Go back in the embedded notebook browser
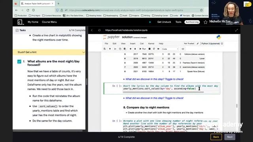The width and height of the screenshot is (253, 142). click(92, 30)
